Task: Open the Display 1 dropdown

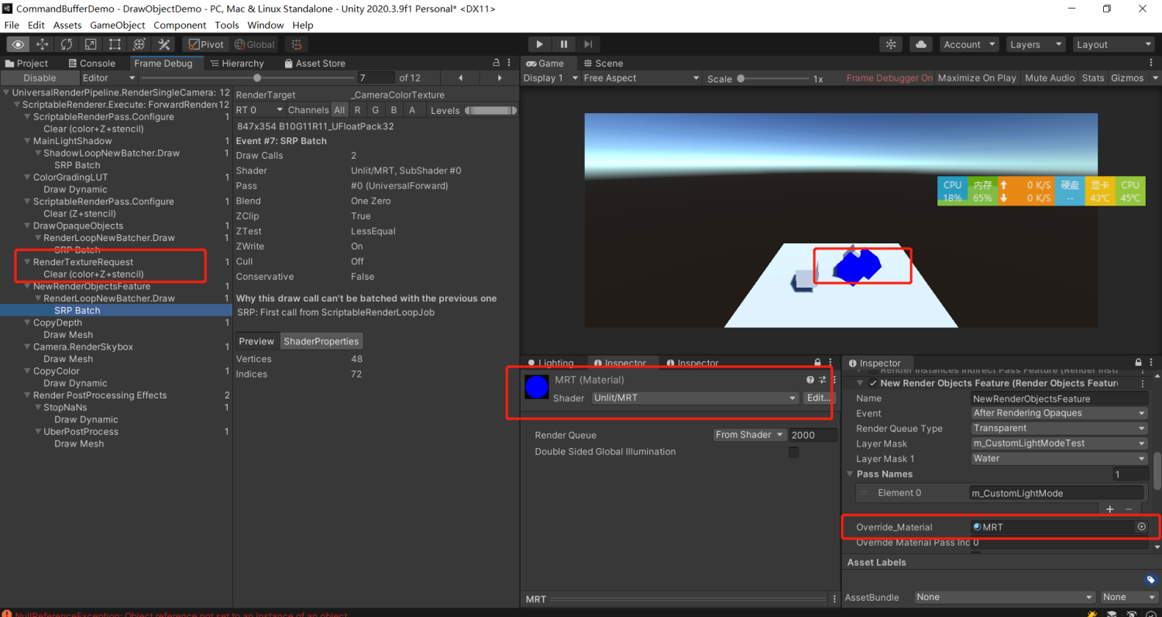Action: click(x=551, y=78)
